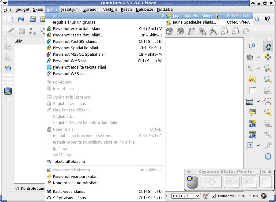Select Pievienot WMS slāni...

pyautogui.click(x=105, y=61)
